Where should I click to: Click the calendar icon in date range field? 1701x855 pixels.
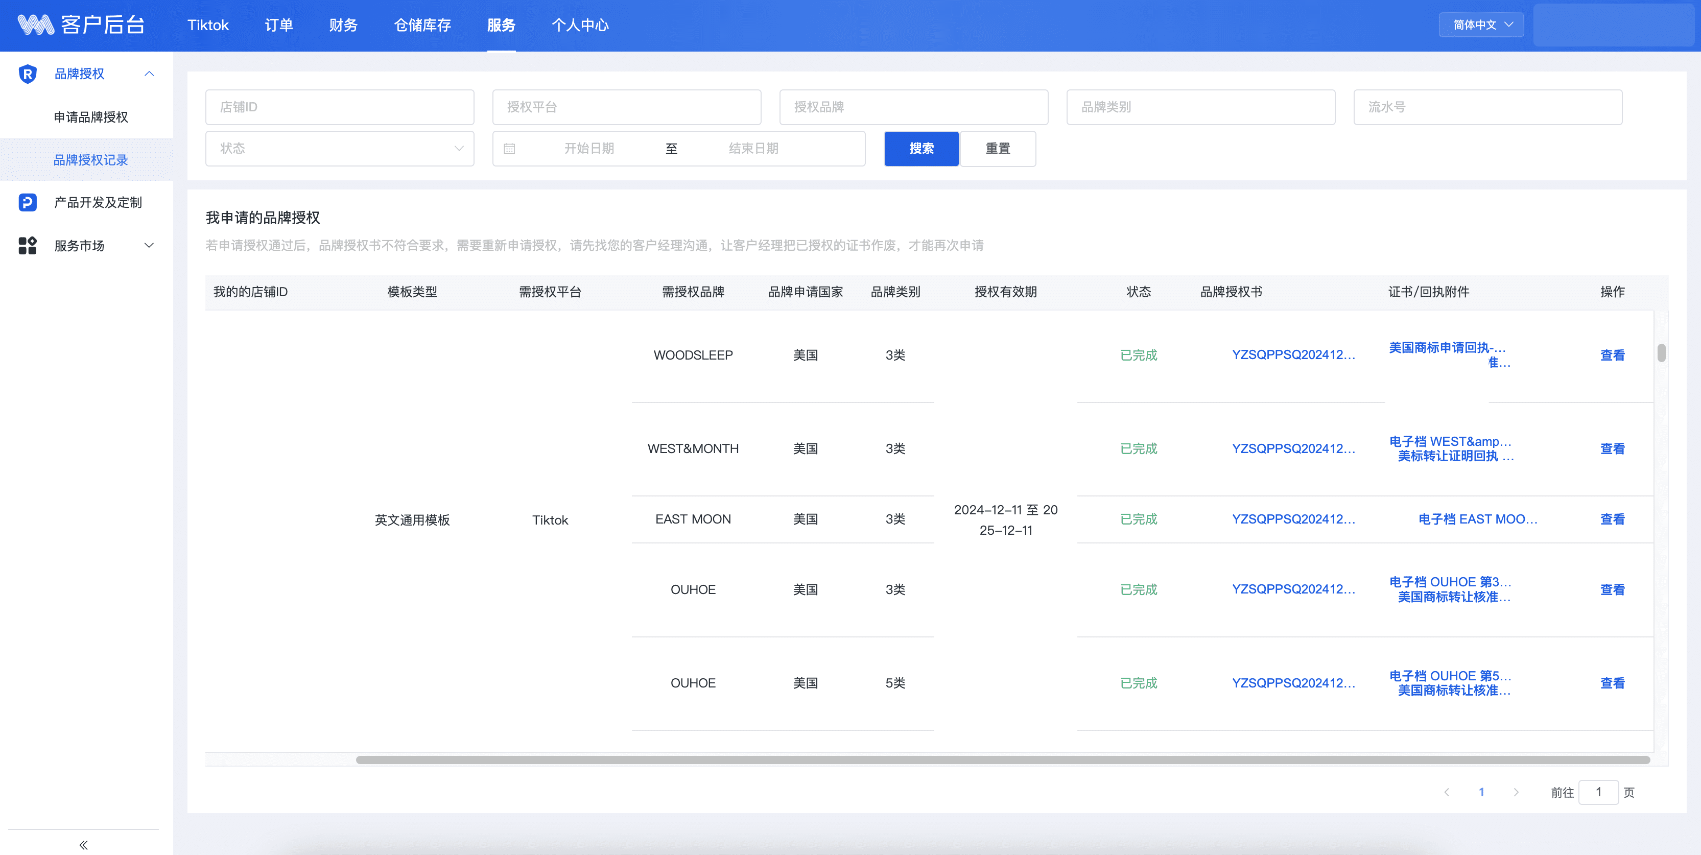(x=509, y=149)
